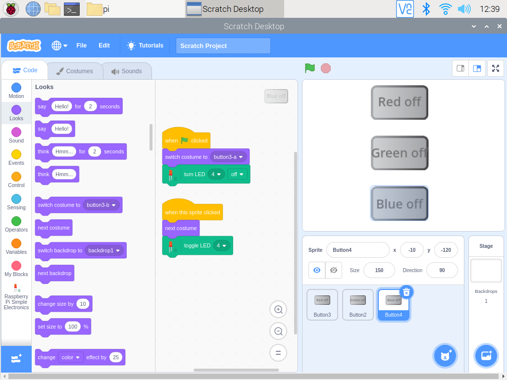The image size is (507, 380).
Task: Open the File menu
Action: 82,46
